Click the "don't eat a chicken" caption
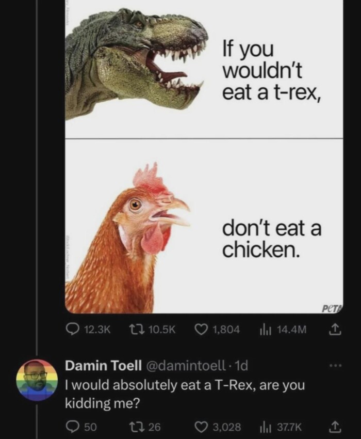This screenshot has height=439, width=361. 272,239
